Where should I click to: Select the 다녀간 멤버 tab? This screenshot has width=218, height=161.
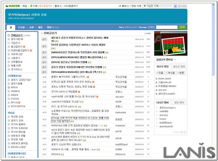click(x=163, y=102)
